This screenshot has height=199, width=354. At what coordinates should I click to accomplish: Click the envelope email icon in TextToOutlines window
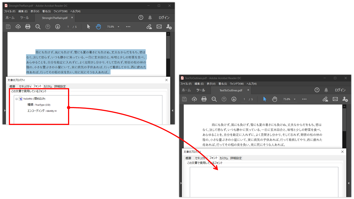pos(335,99)
